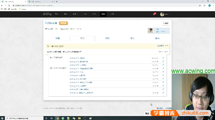Edit punch-in for AcWing 1010 row

pyautogui.click(x=163, y=86)
